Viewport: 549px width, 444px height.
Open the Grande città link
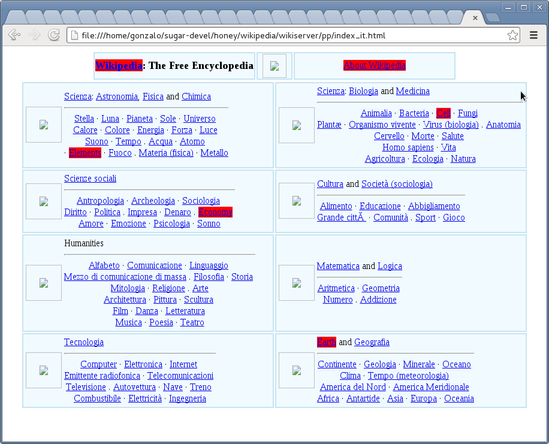point(342,218)
